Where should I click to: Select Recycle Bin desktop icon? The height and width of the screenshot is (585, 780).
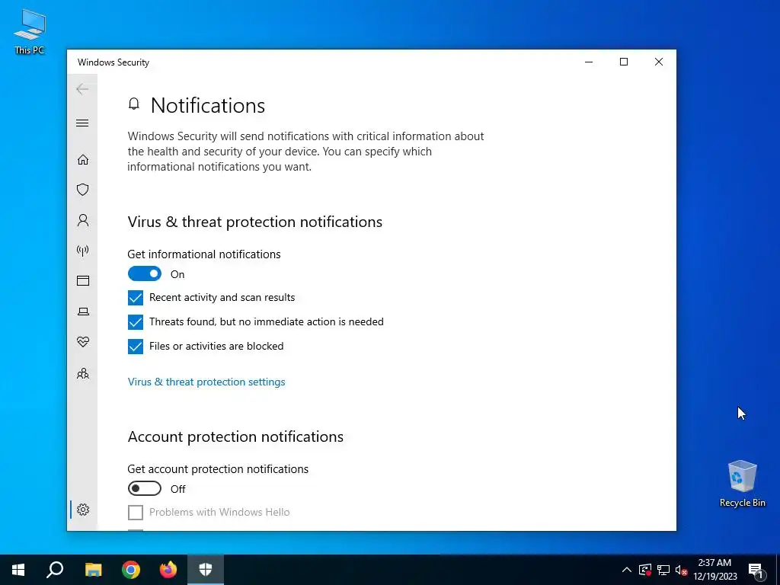coord(742,484)
